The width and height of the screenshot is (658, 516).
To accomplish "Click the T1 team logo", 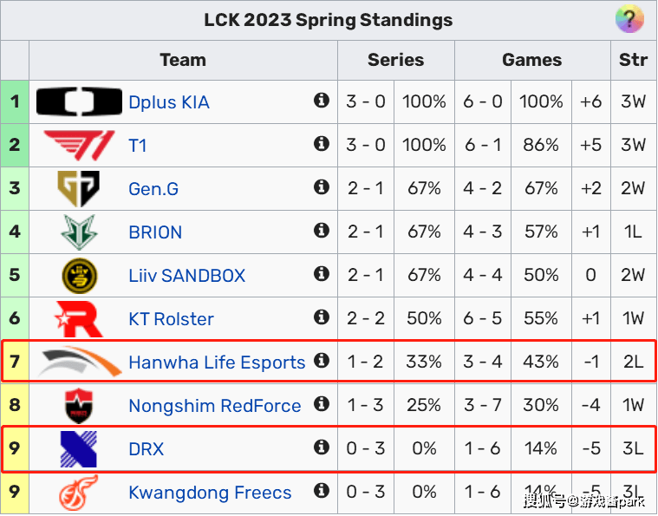I will (x=79, y=146).
